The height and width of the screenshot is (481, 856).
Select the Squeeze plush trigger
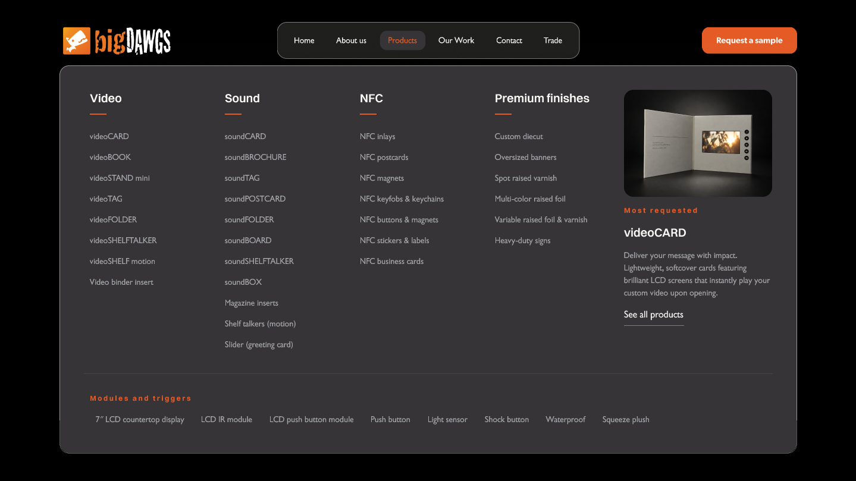(x=626, y=420)
